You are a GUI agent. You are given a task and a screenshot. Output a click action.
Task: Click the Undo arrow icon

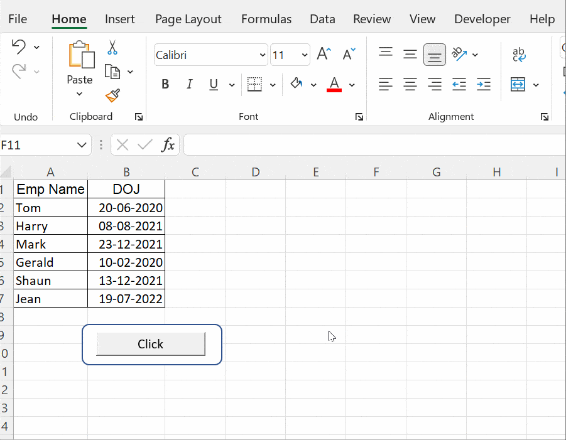tap(19, 47)
